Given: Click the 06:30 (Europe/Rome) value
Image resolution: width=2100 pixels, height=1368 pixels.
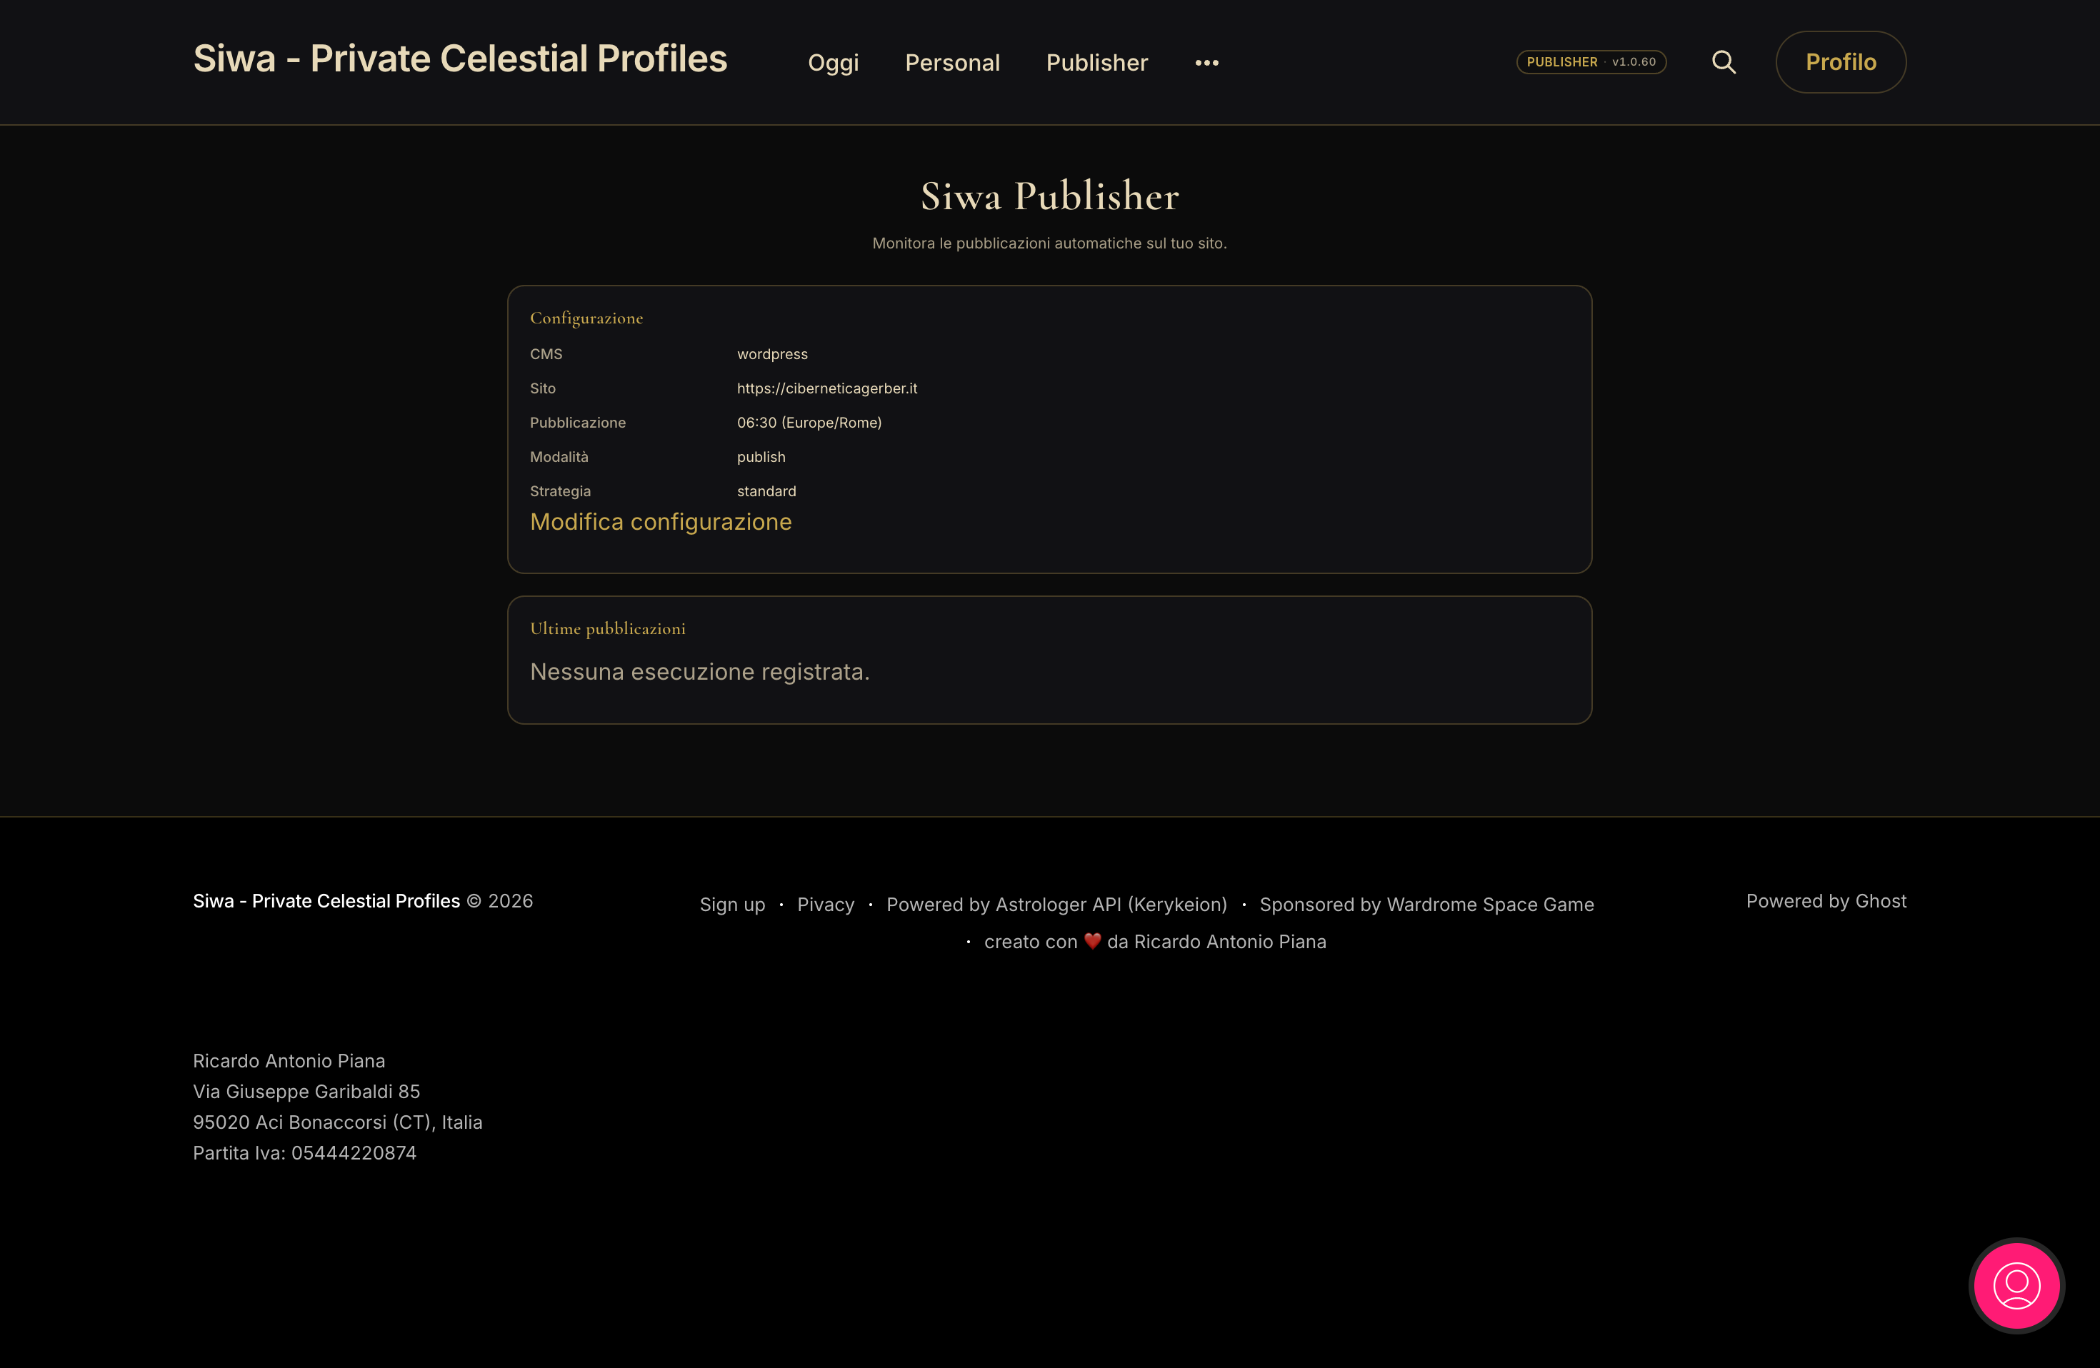Looking at the screenshot, I should coord(809,423).
